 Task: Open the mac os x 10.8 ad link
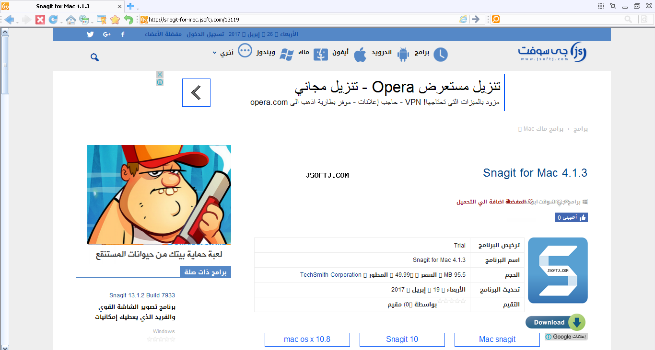click(x=307, y=339)
